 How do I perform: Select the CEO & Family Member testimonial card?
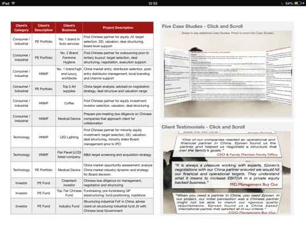tap(228, 147)
